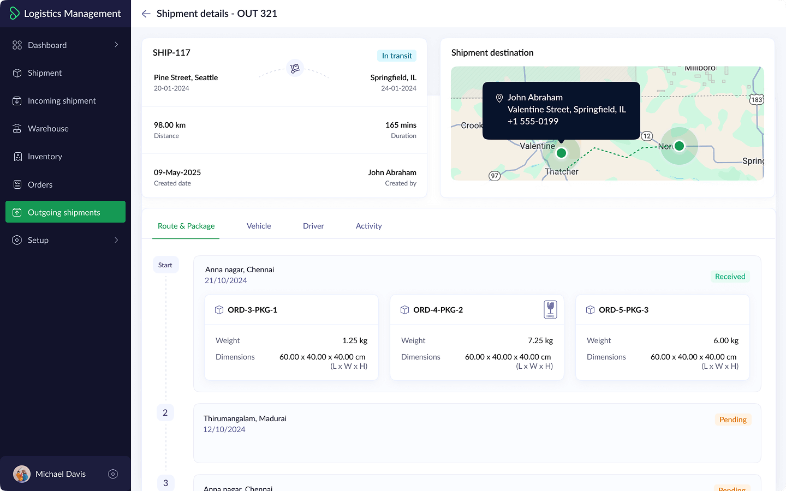Image resolution: width=786 pixels, height=491 pixels.
Task: Open the Activity tab
Action: (x=368, y=226)
